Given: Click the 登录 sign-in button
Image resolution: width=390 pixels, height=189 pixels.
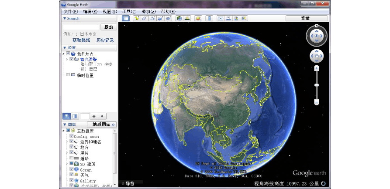Looking at the screenshot, I should [x=307, y=18].
